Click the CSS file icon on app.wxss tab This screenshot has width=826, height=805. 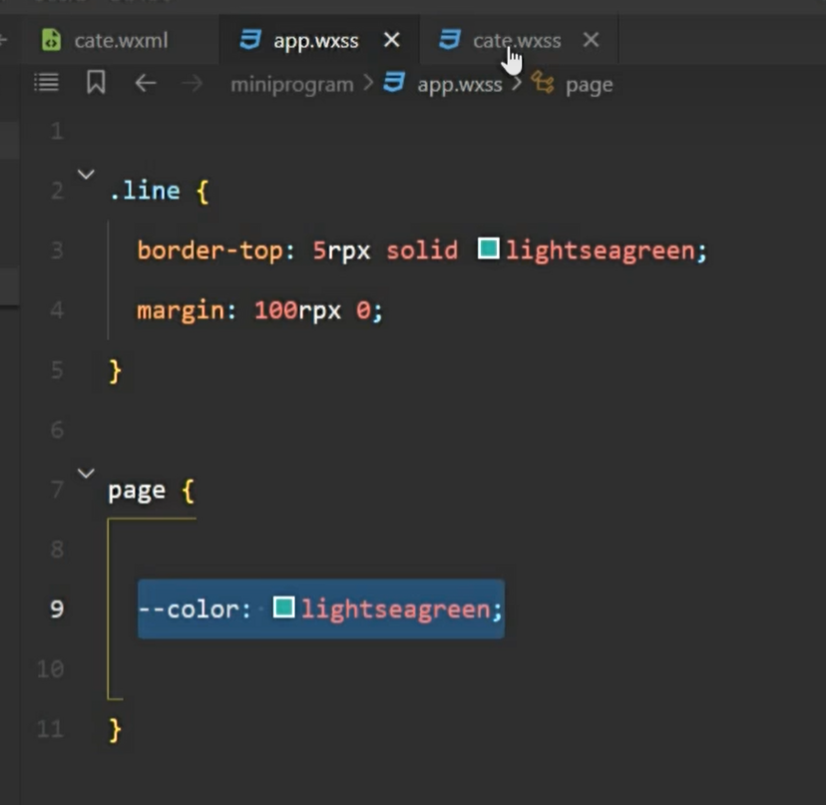[x=251, y=40]
